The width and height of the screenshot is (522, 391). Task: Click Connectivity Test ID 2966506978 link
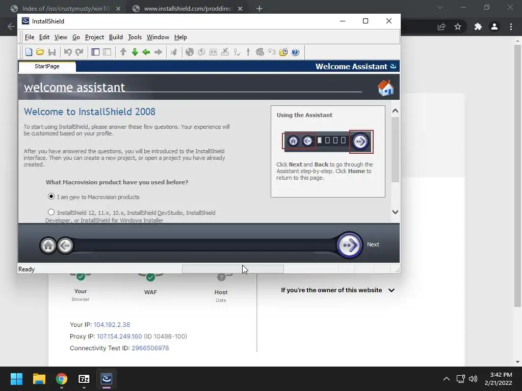coord(150,348)
